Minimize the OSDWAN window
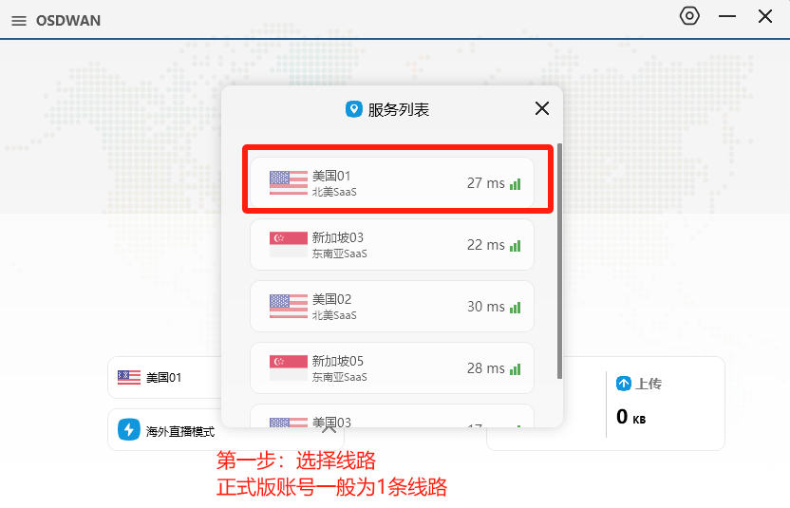The image size is (790, 508). (727, 17)
